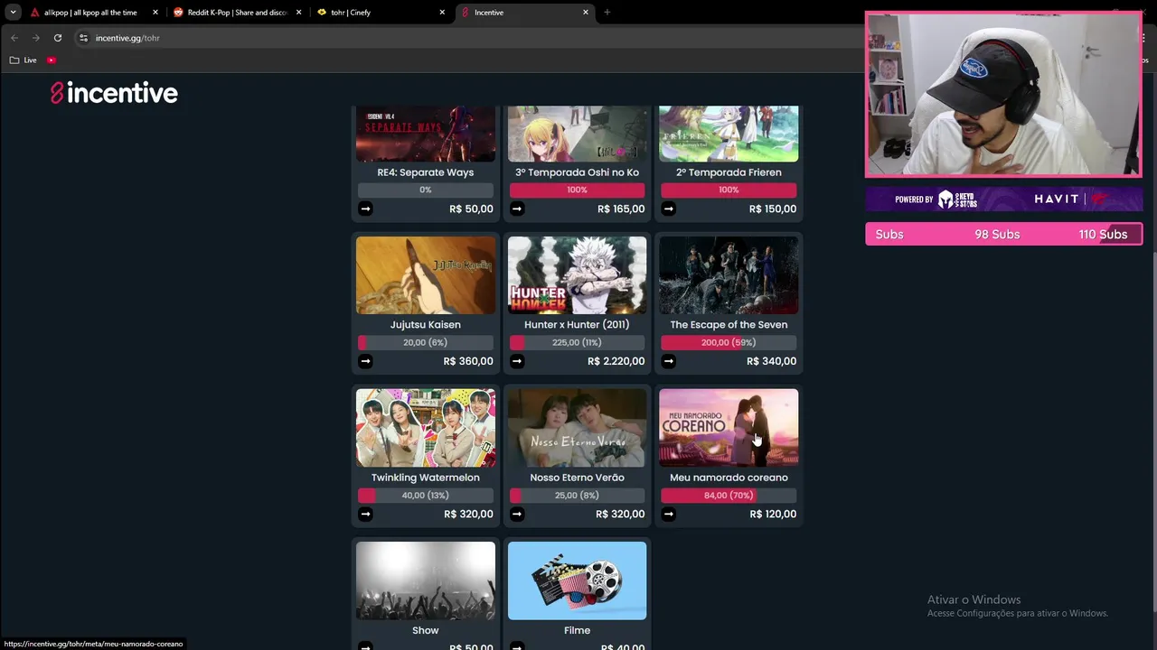Open the Live bookmarks folder
Image resolution: width=1157 pixels, height=650 pixels.
click(24, 60)
